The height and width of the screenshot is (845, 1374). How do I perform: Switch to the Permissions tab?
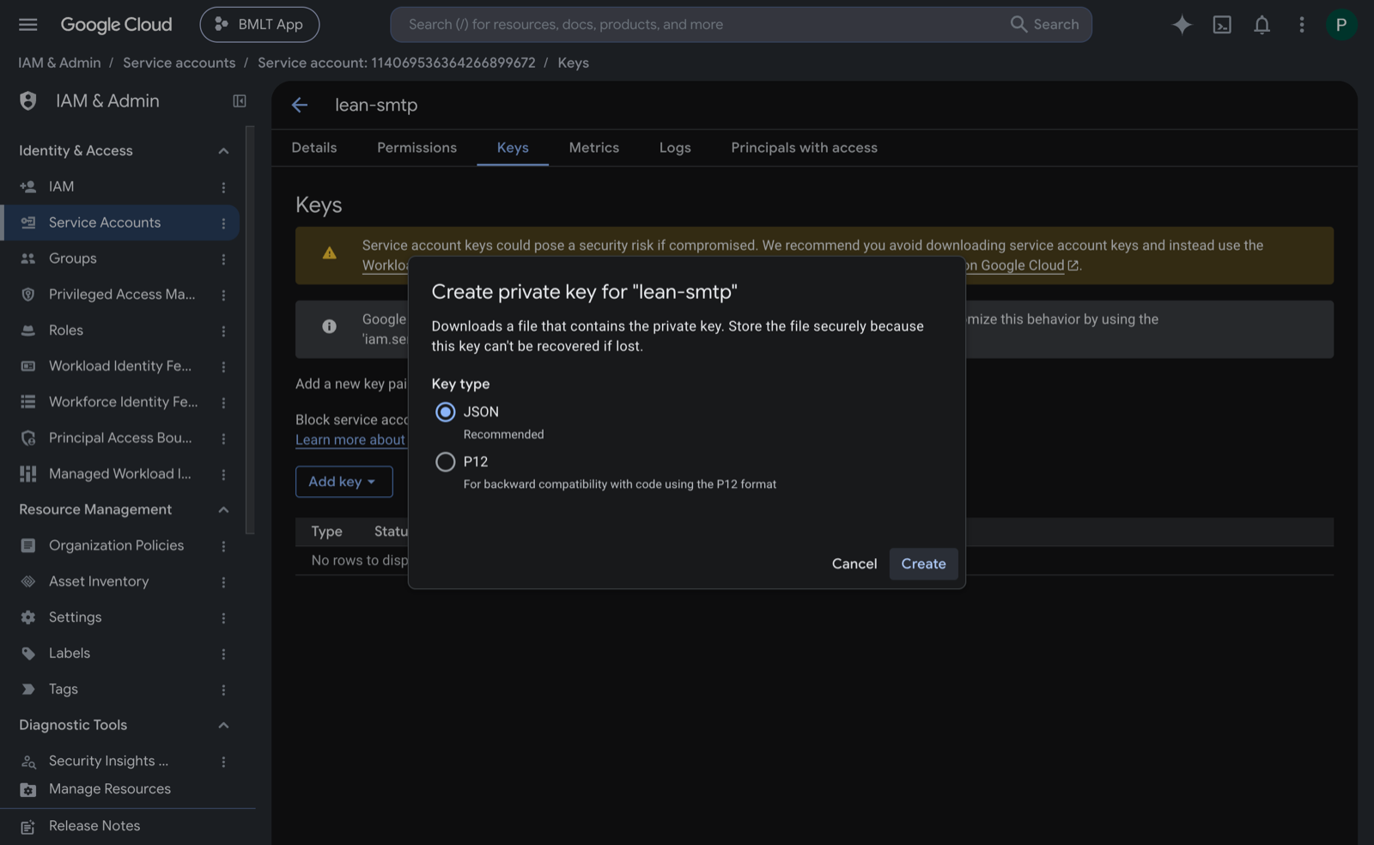coord(416,148)
